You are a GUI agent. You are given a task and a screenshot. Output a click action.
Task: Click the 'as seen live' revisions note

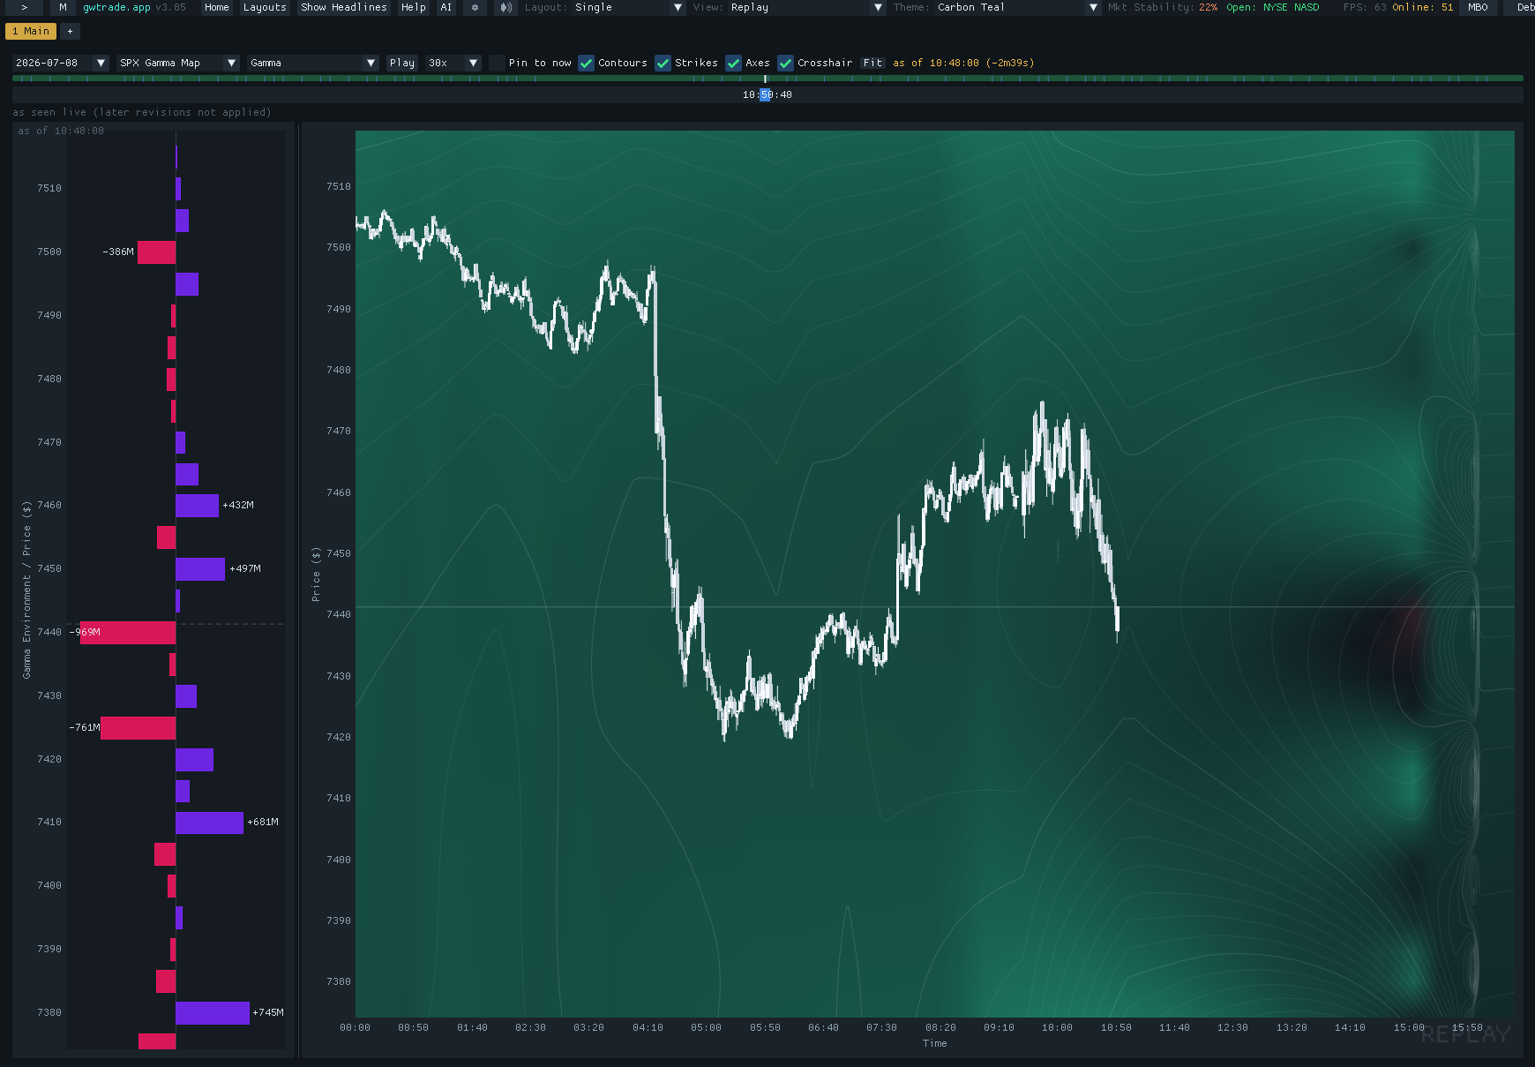pyautogui.click(x=142, y=113)
